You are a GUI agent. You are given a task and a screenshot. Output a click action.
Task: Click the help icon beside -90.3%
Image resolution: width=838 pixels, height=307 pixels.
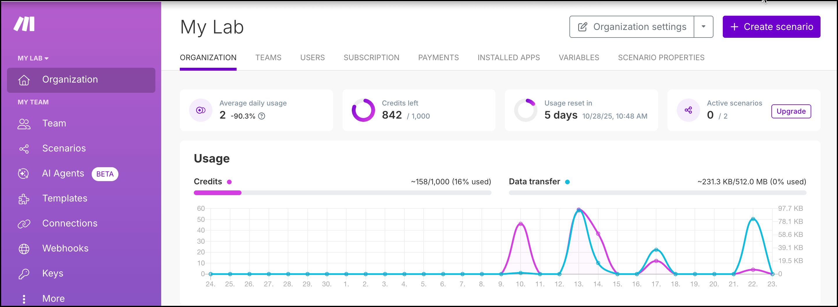262,116
